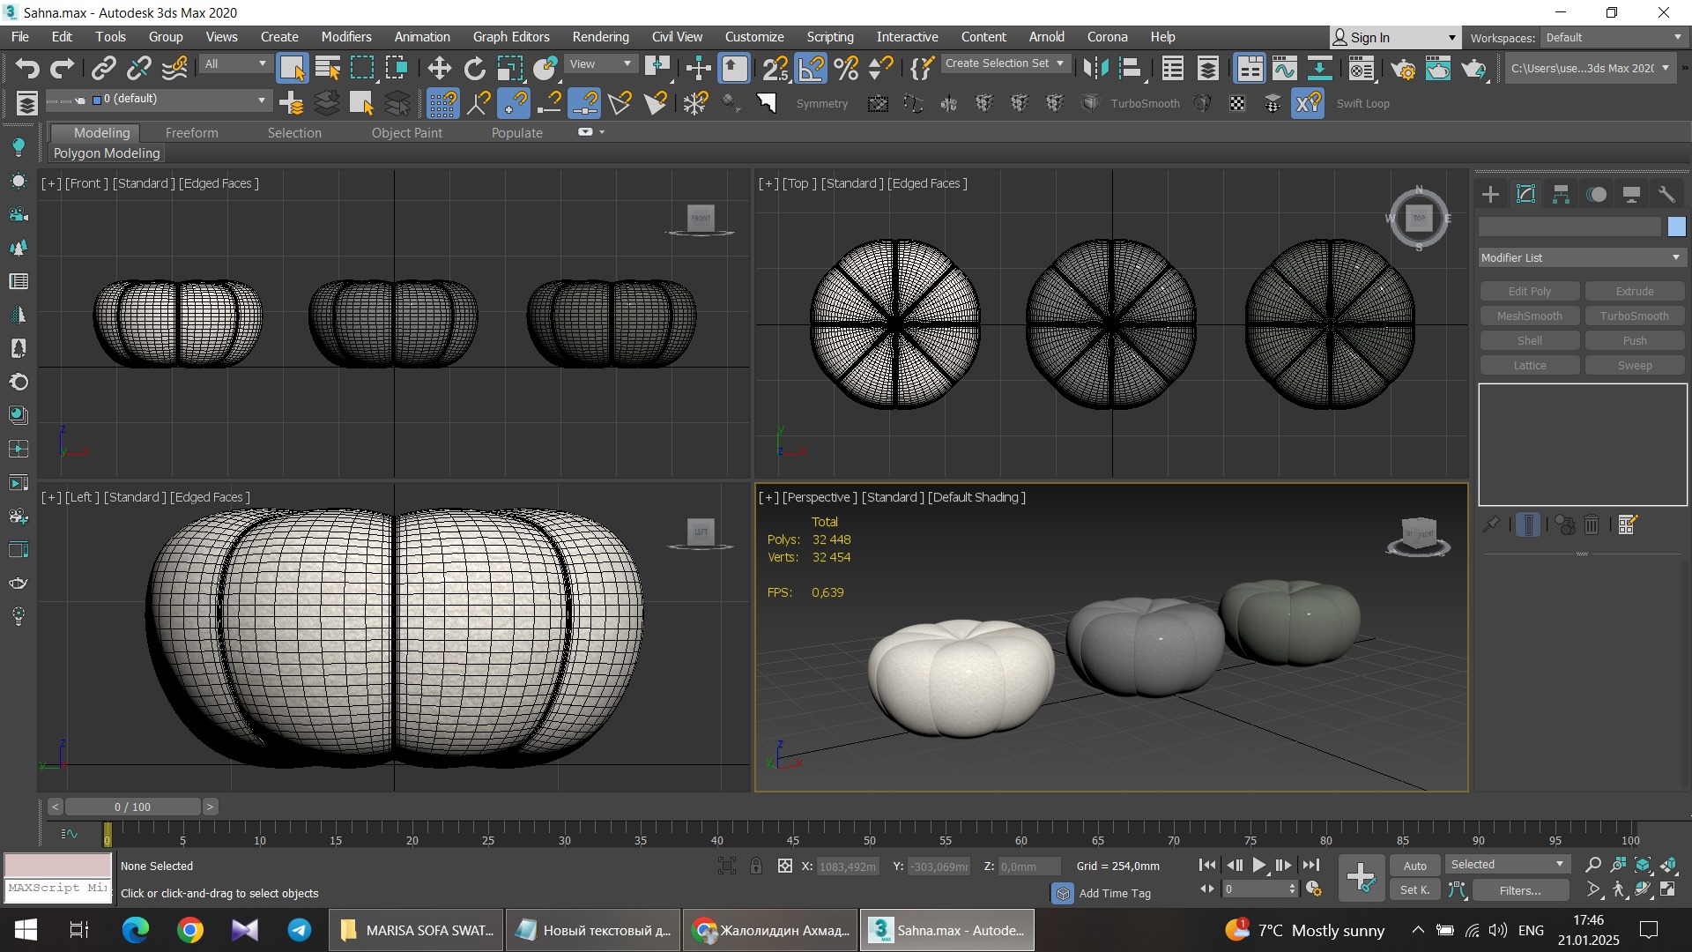The image size is (1692, 952).
Task: Choose the Select and Move tool
Action: (x=439, y=68)
